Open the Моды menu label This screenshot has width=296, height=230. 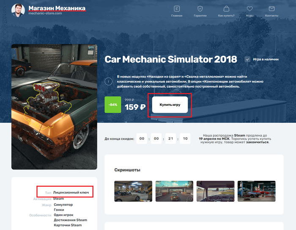coord(249,16)
